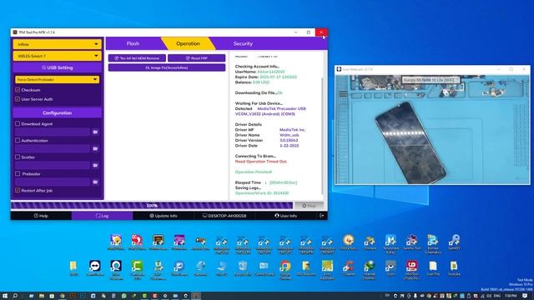This screenshot has width=534, height=300.
Task: Click the USB Setting header button
Action: (58, 67)
